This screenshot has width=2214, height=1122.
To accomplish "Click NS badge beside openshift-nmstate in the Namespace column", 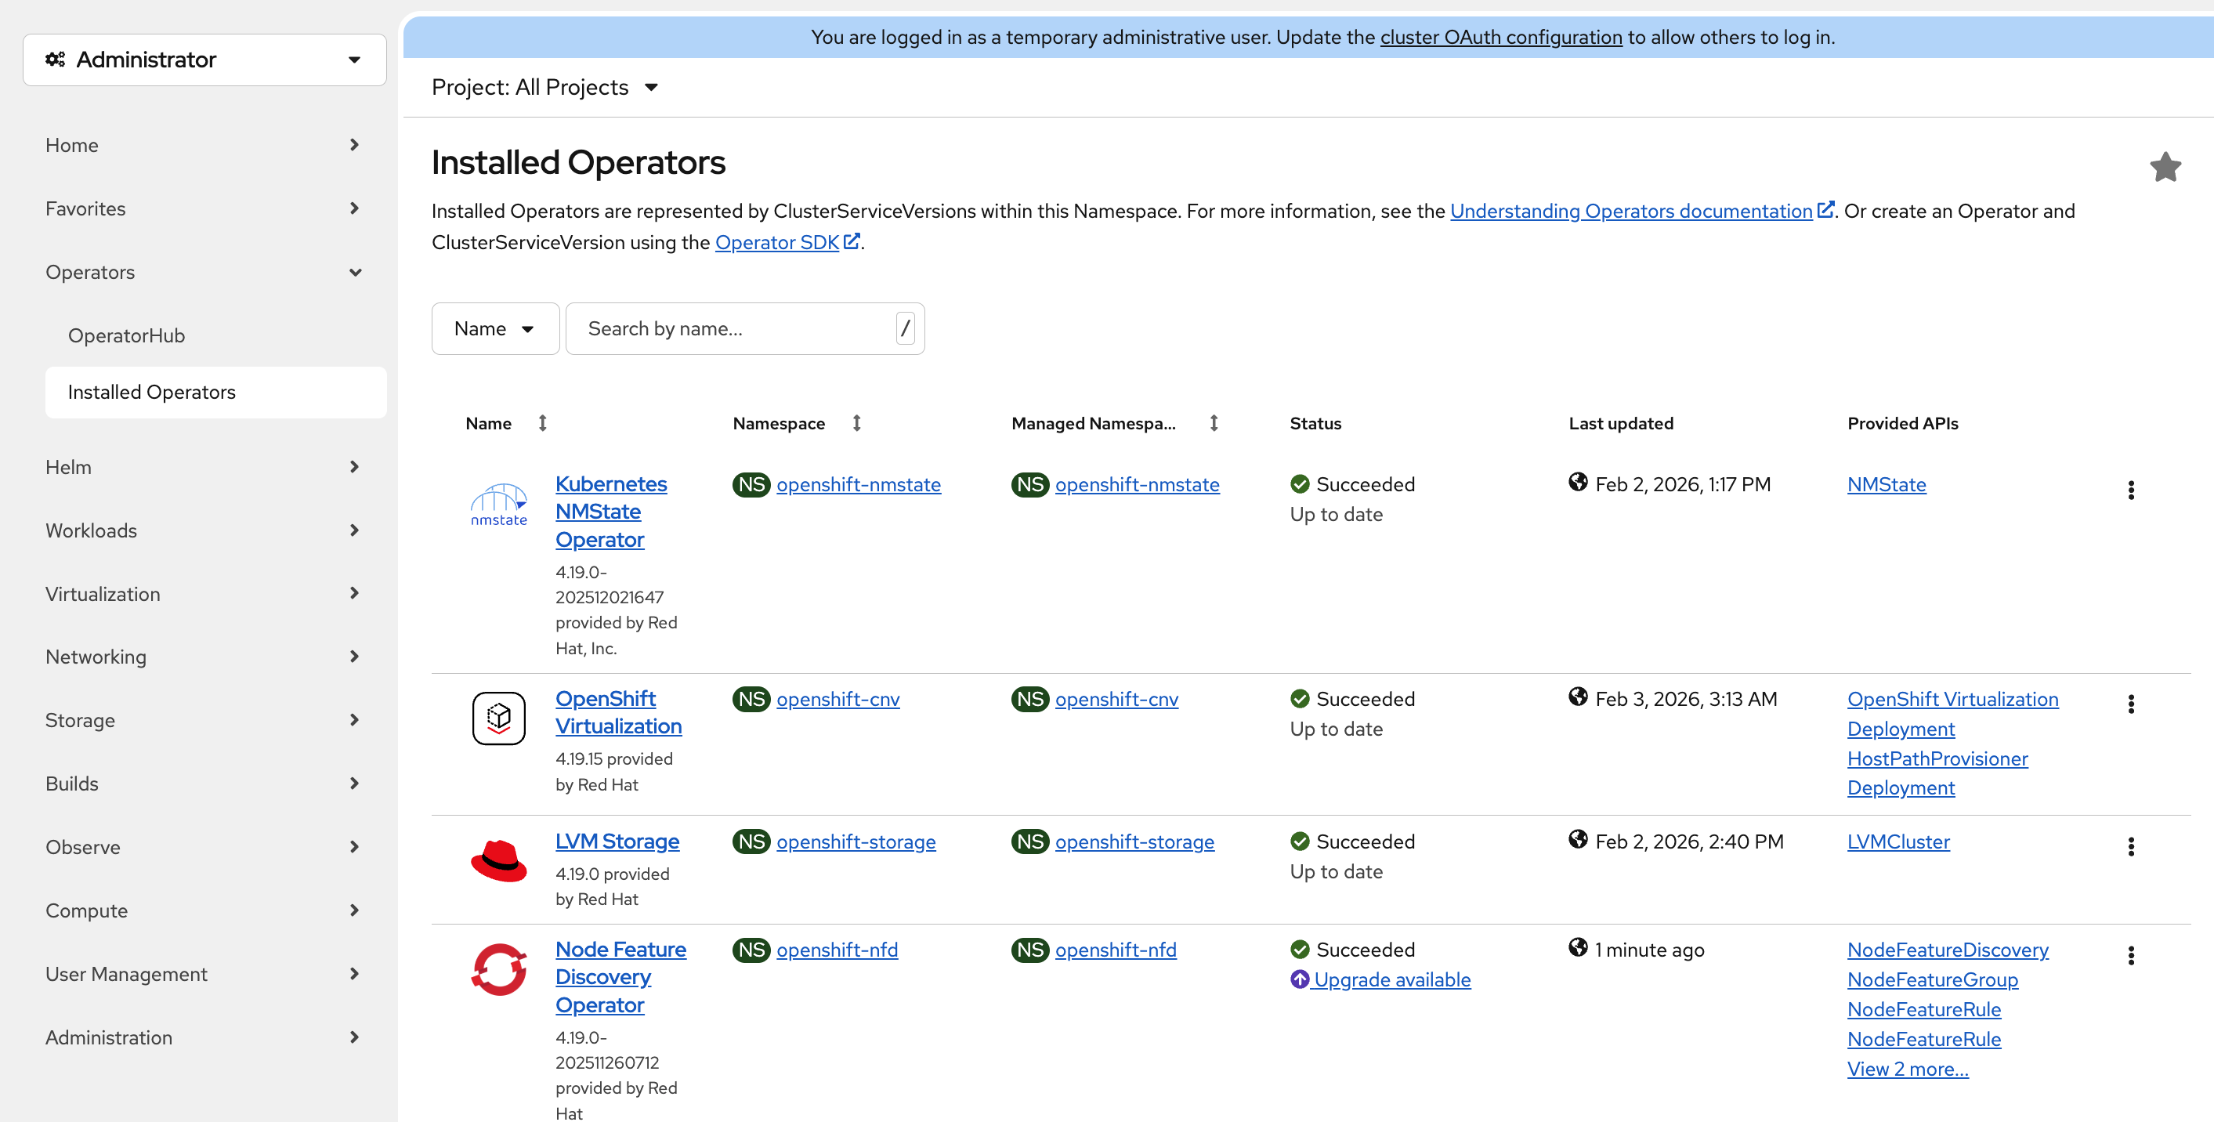I will [751, 484].
